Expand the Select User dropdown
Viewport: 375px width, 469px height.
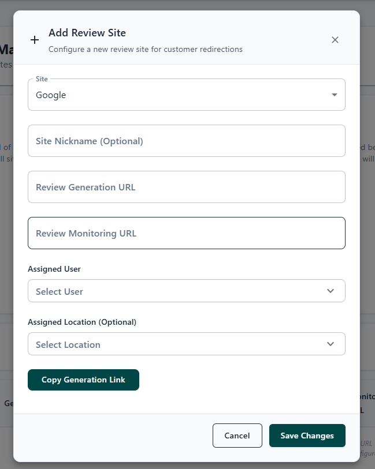(x=173, y=291)
